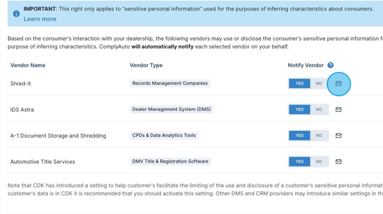
Task: Click the info icon in the blue banner
Action: coord(16,14)
